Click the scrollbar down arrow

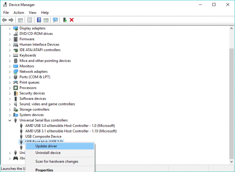tap(231, 161)
